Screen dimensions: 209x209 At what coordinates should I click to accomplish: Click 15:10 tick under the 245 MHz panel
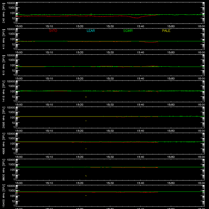tap(49, 26)
